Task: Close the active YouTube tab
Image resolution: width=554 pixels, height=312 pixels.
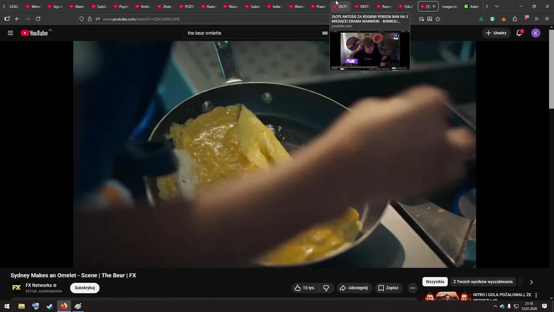Action: [x=434, y=6]
